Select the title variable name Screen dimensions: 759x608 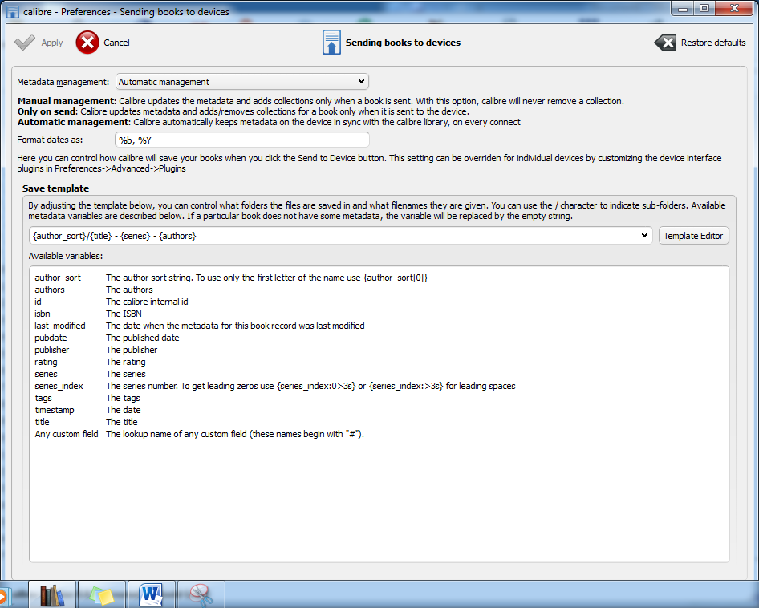[x=42, y=422]
